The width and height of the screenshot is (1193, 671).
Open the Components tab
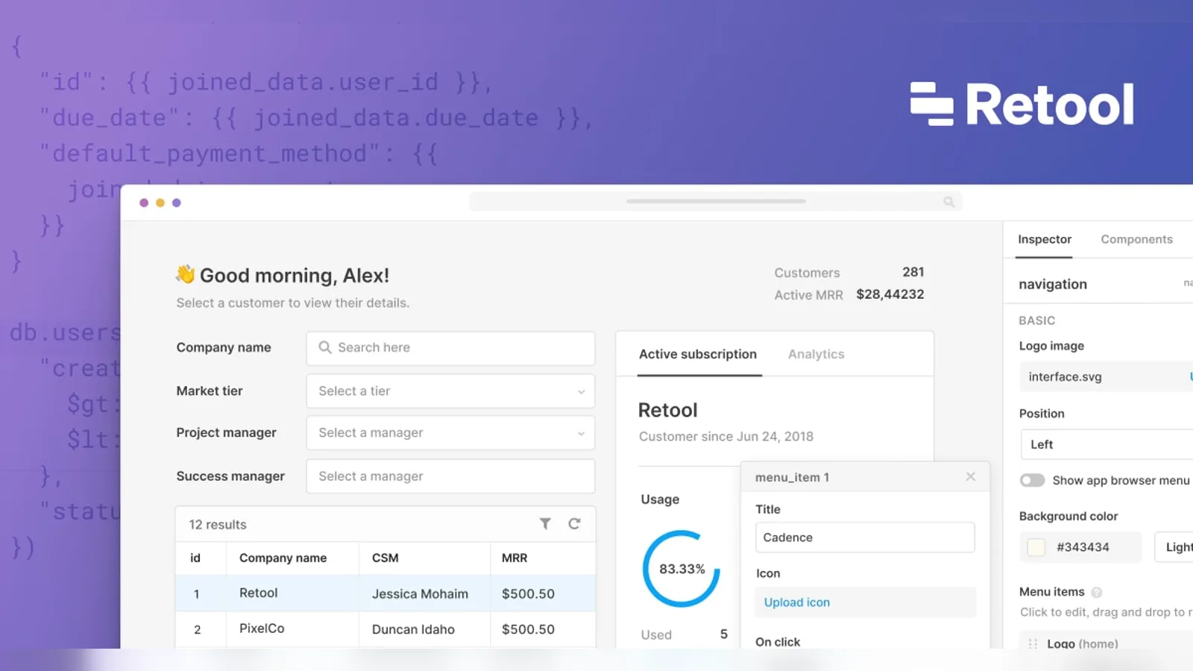[1136, 239]
